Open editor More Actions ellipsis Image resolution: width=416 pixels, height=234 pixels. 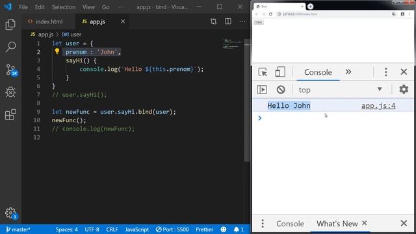(242, 21)
